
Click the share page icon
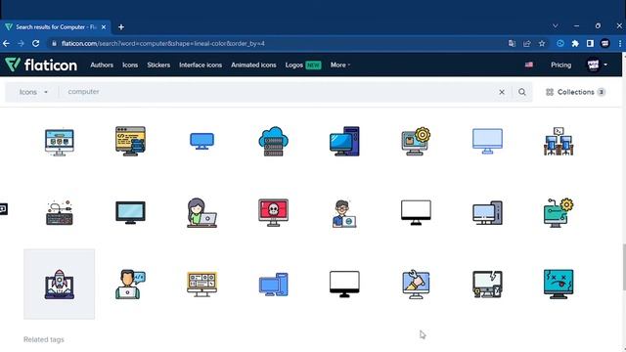coord(527,43)
